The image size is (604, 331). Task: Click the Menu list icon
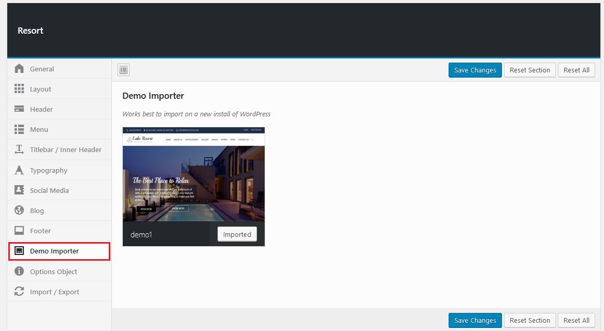(19, 129)
